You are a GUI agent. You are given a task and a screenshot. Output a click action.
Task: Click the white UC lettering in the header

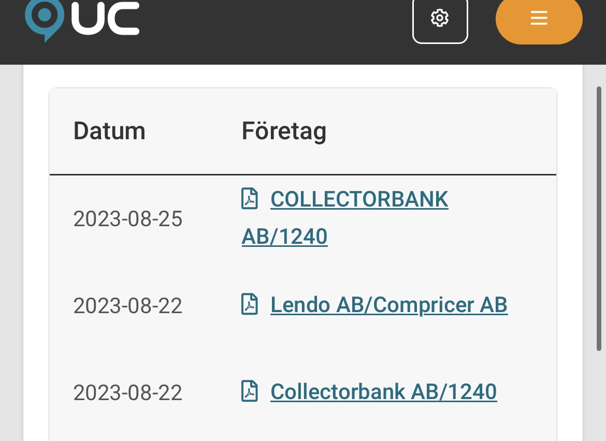[x=105, y=19]
